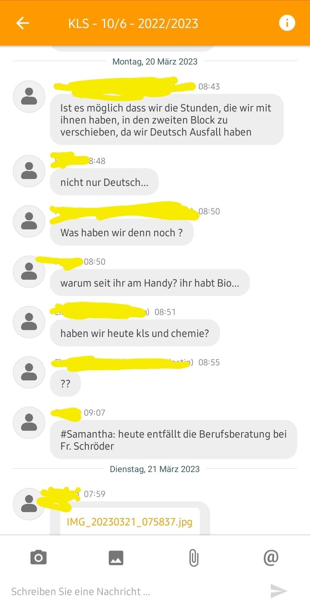
Task: Tap the 'warum seit ihr am Handy?' message
Action: pyautogui.click(x=150, y=283)
